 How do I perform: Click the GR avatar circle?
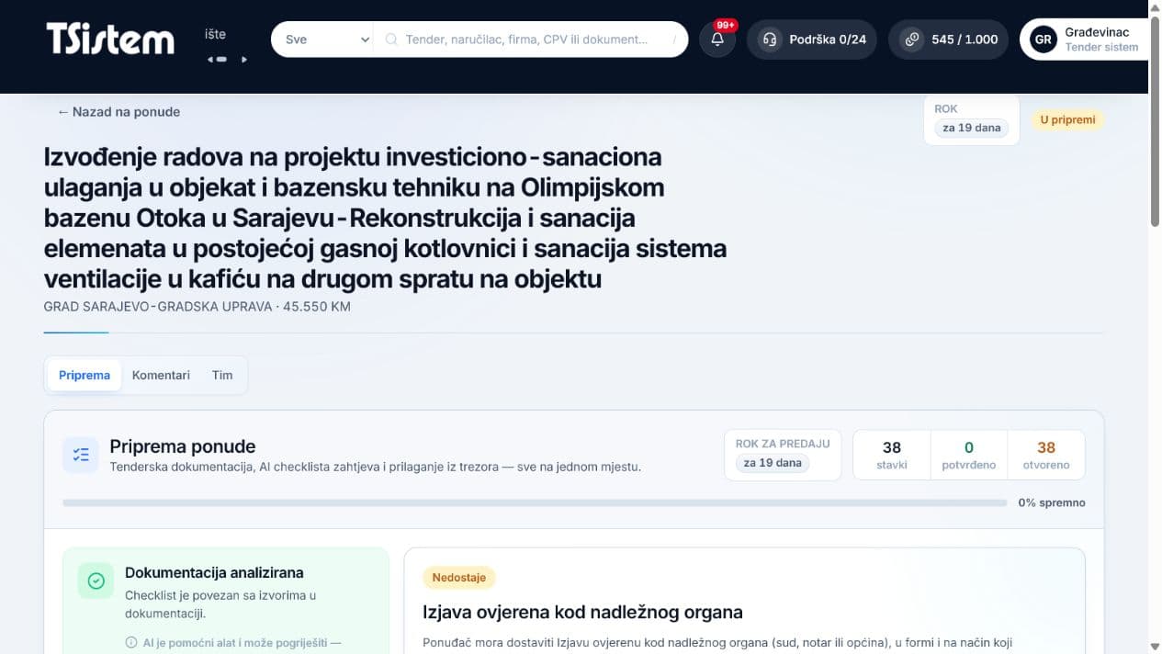(x=1043, y=39)
